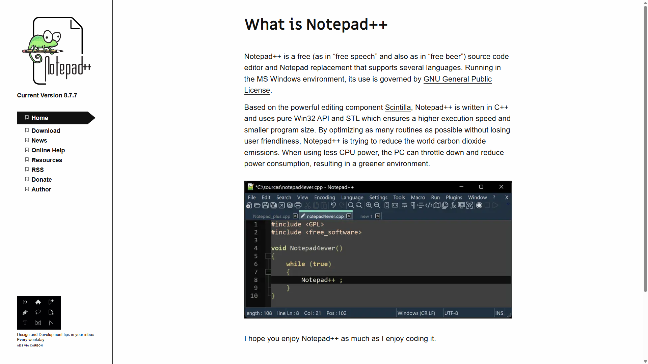Click the Open folder toolbar icon
This screenshot has width=648, height=364.
pos(257,205)
